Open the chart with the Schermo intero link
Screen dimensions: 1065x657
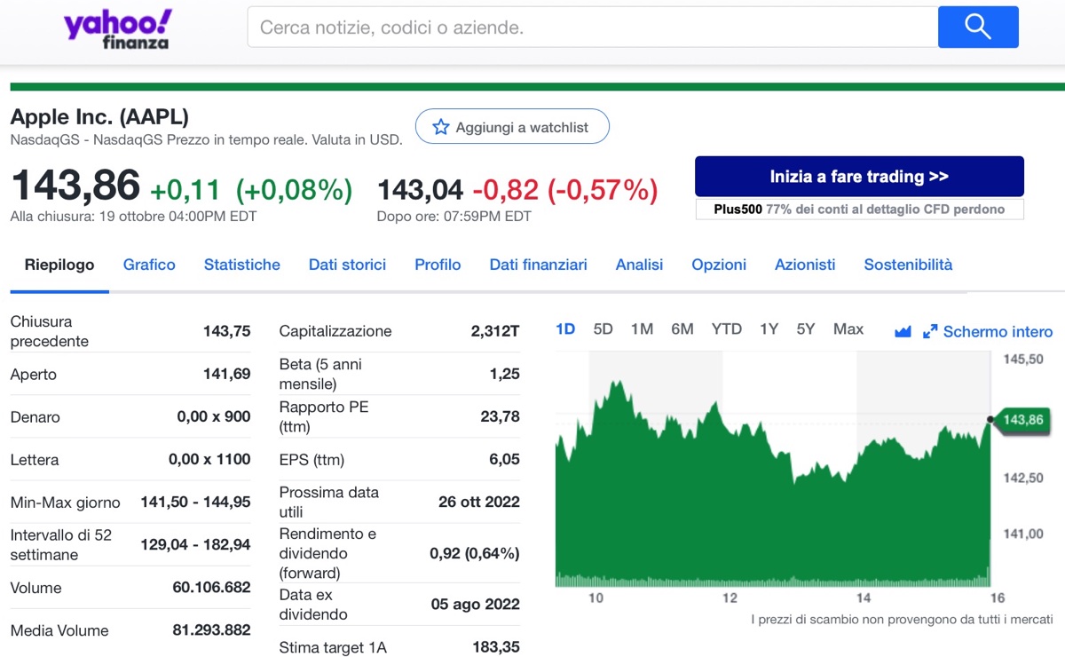point(998,331)
